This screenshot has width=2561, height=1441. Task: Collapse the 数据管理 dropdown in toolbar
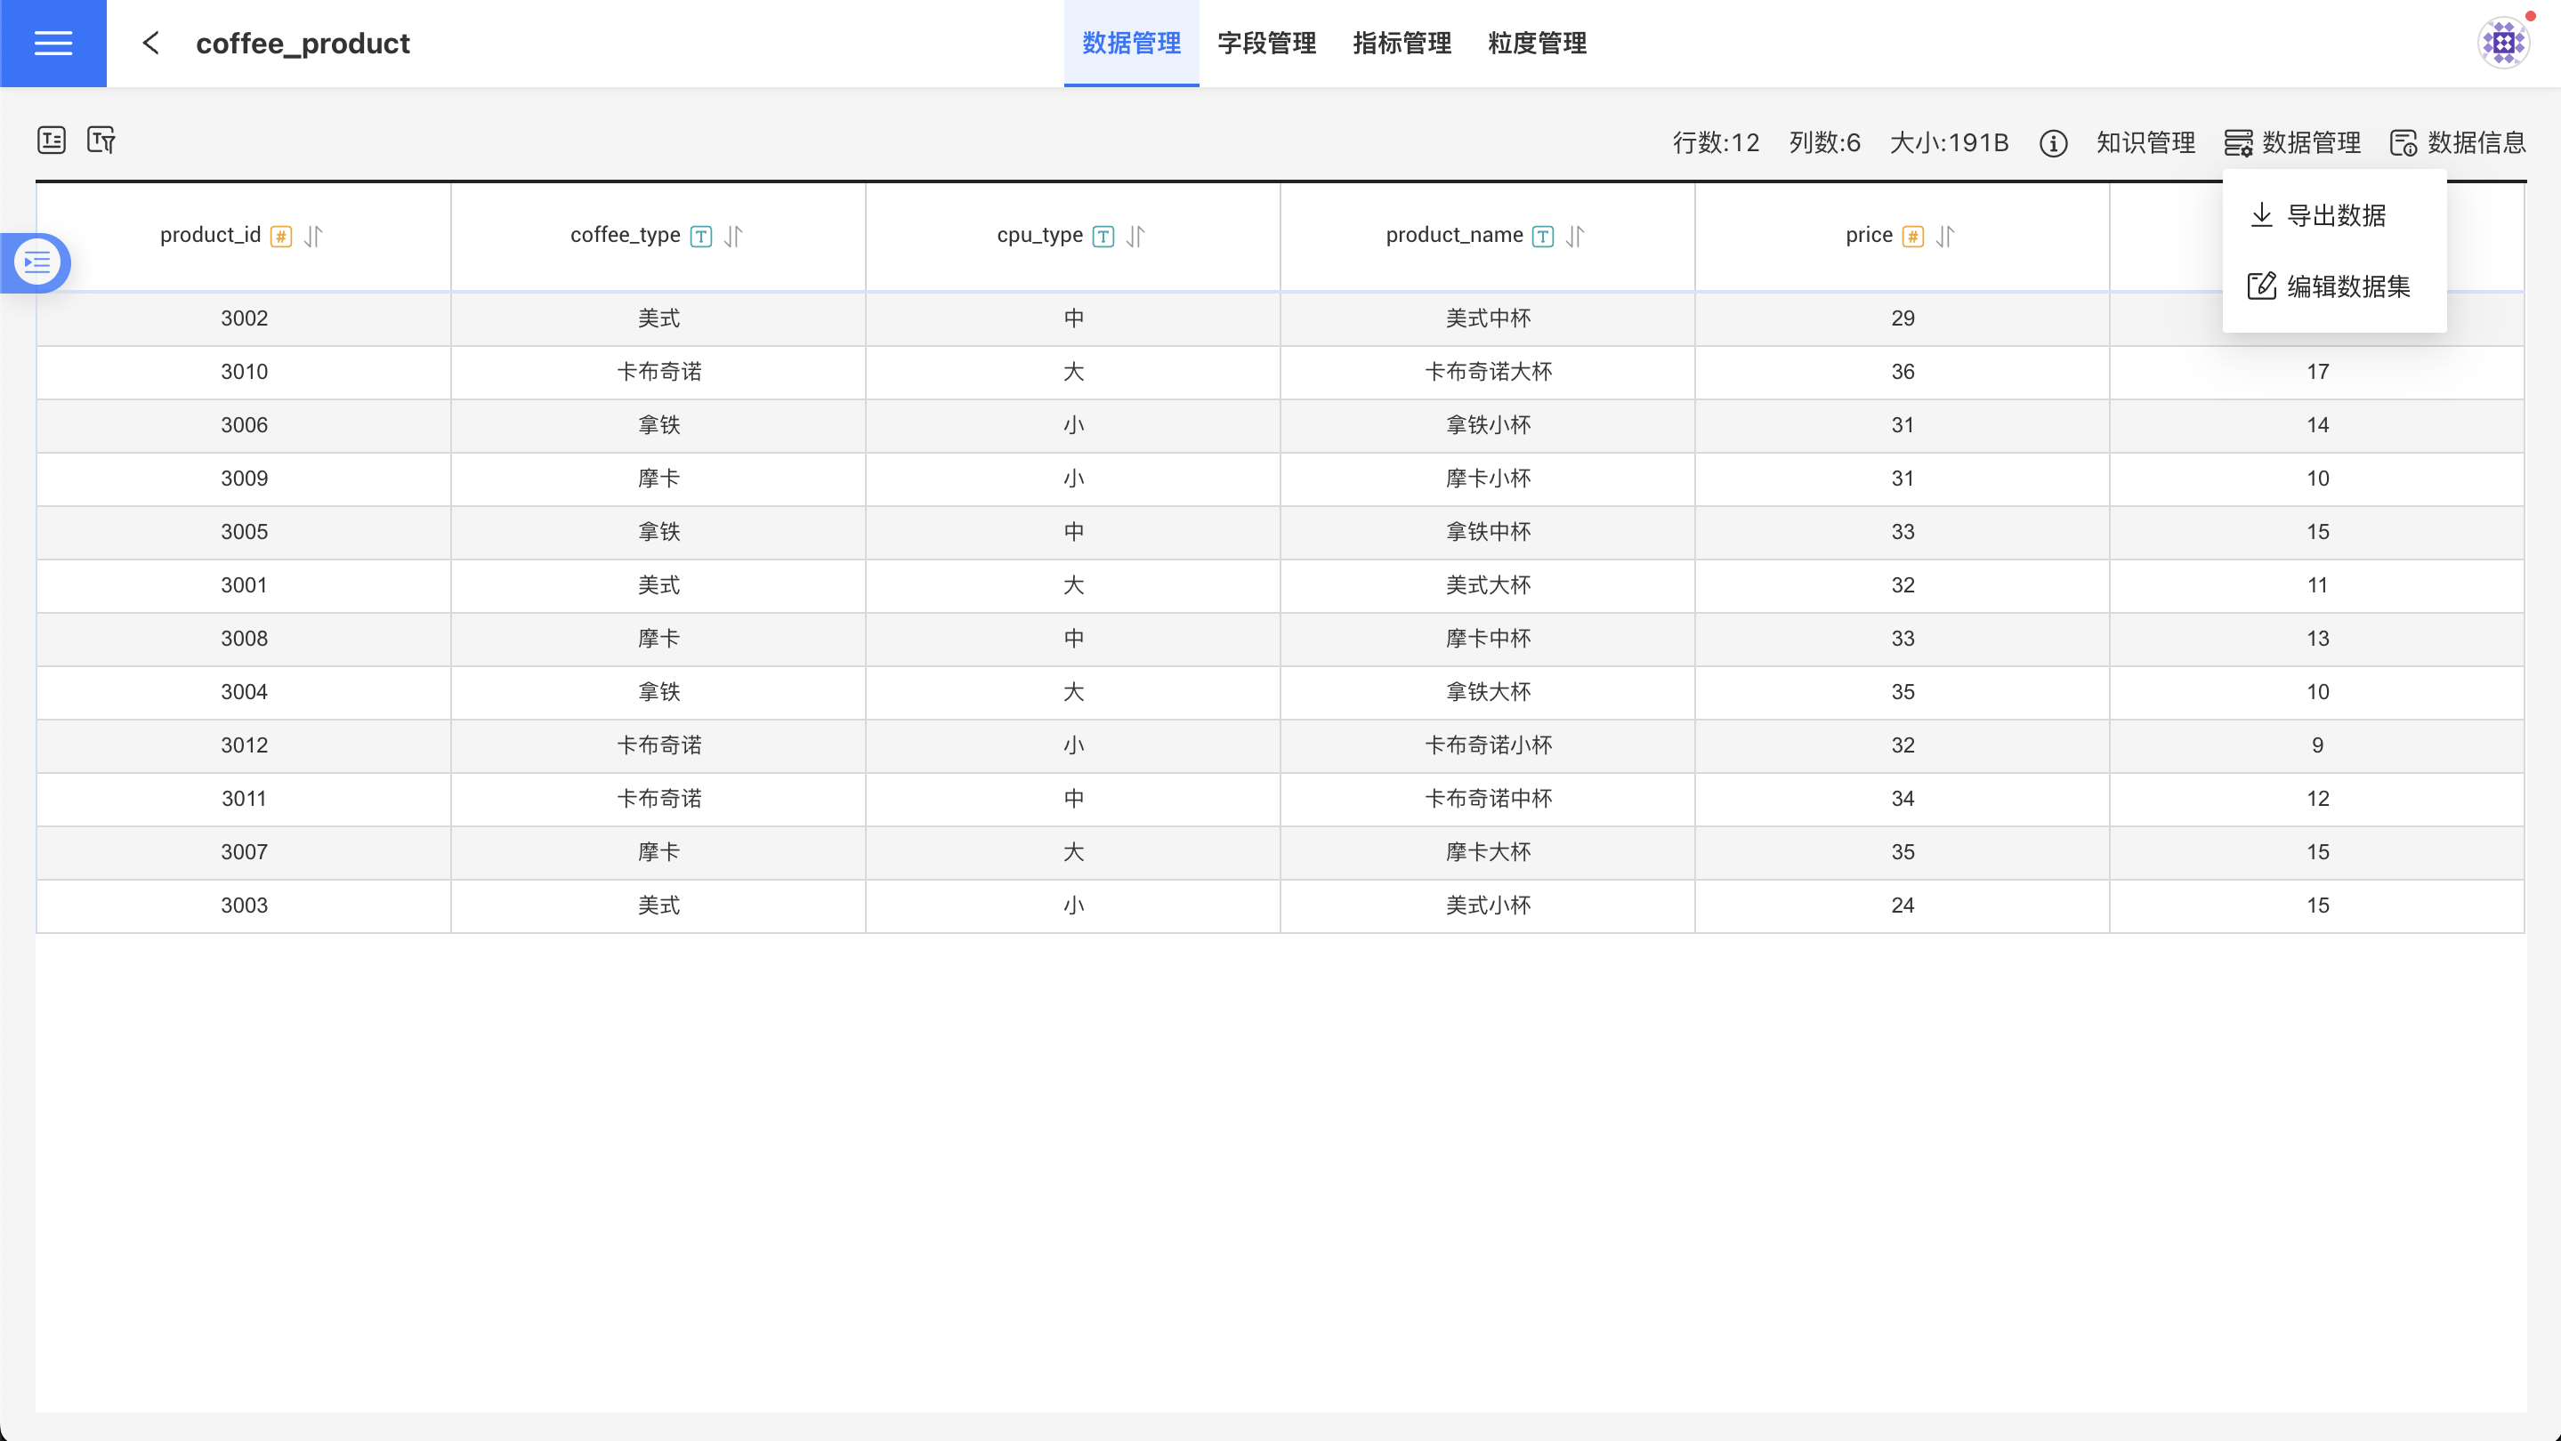(x=2292, y=143)
